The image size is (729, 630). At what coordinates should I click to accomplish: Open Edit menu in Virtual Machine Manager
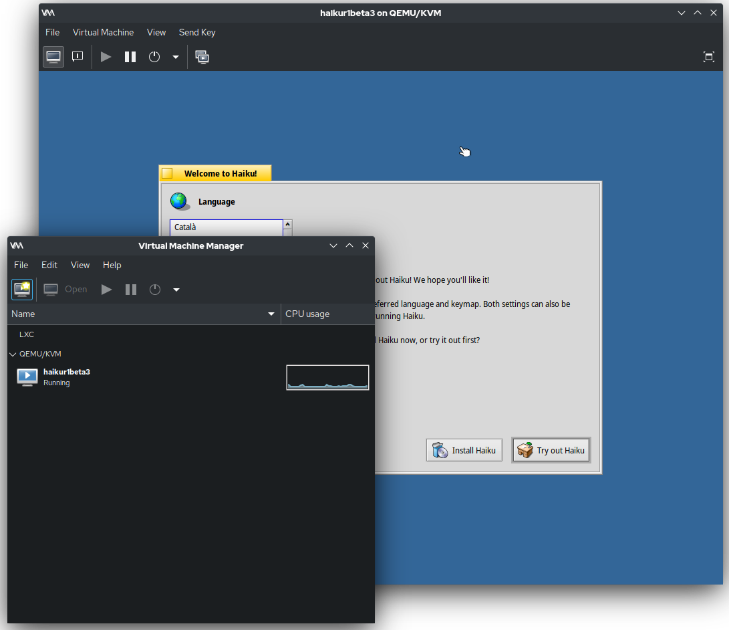coord(49,265)
